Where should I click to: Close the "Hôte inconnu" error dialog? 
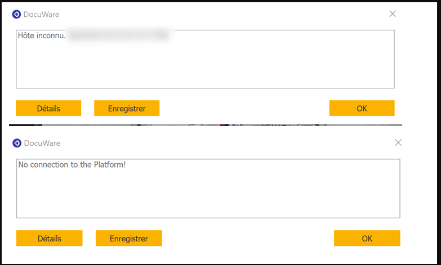pyautogui.click(x=393, y=14)
